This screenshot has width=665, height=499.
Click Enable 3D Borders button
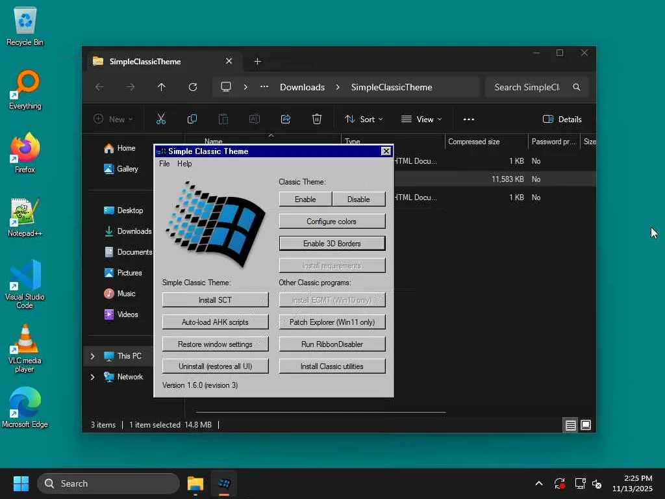click(x=332, y=243)
